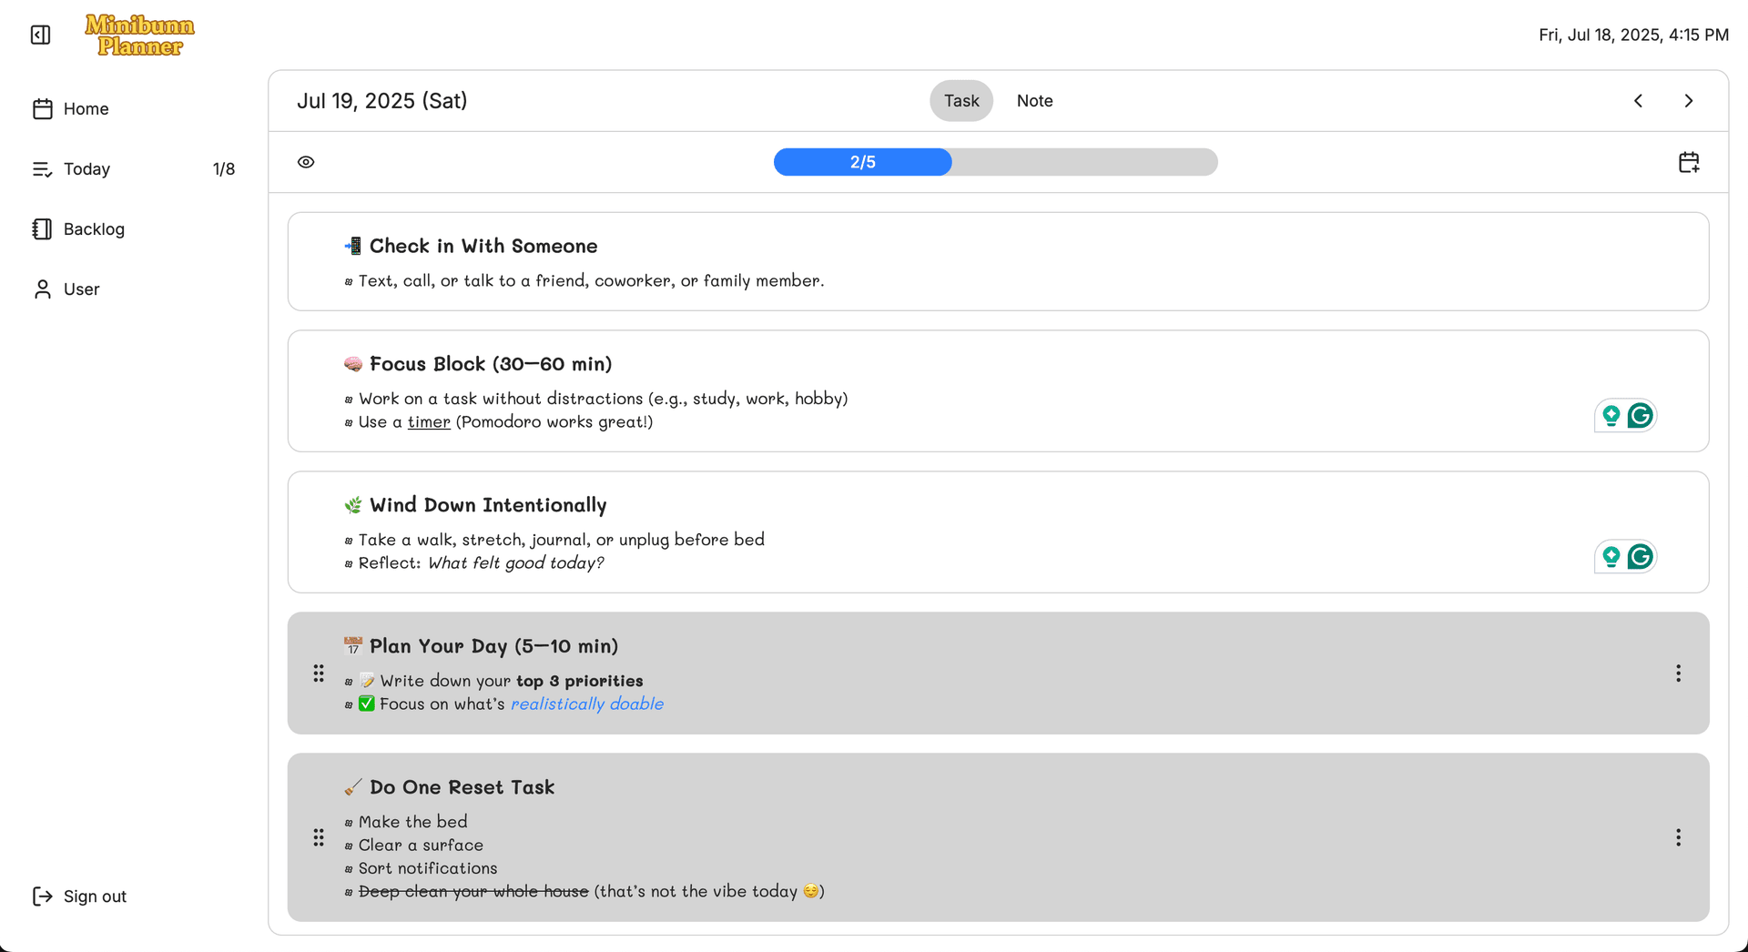Open the Today page in sidebar

(86, 169)
